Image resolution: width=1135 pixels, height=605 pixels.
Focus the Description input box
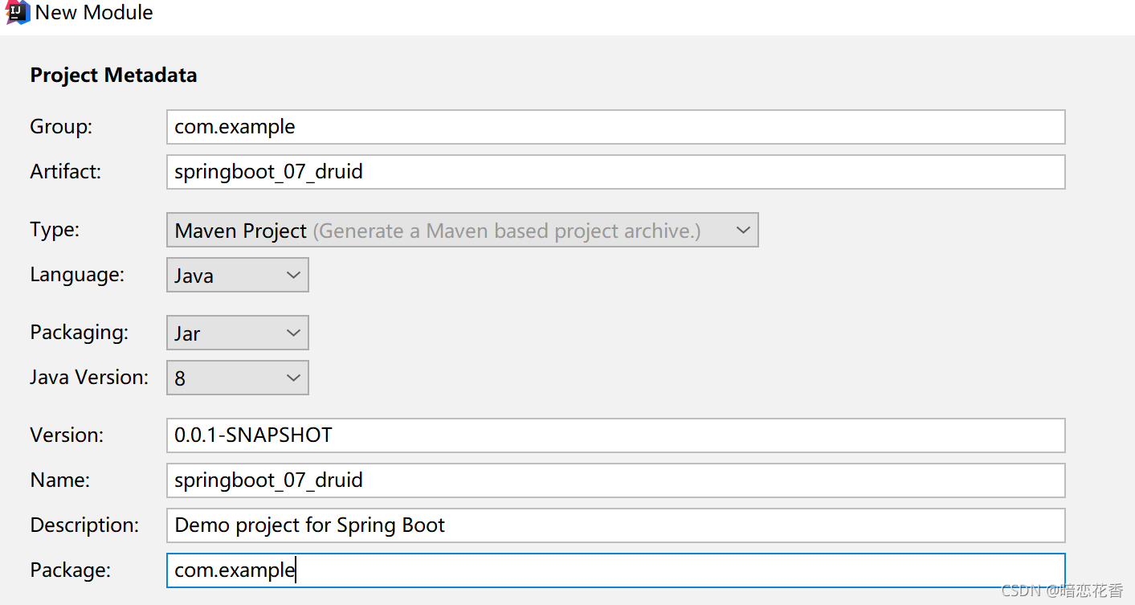[x=615, y=525]
